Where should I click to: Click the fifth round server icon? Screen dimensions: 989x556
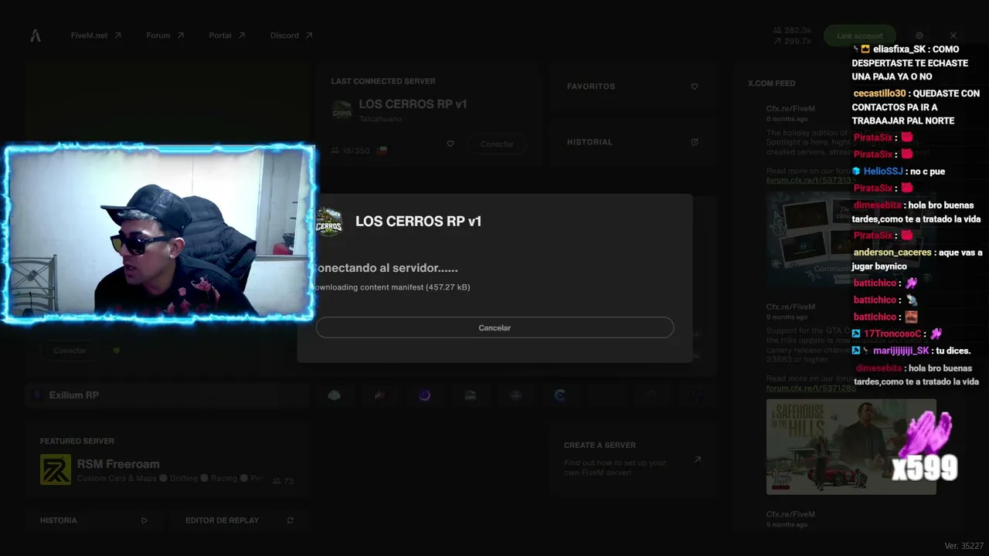coord(515,395)
